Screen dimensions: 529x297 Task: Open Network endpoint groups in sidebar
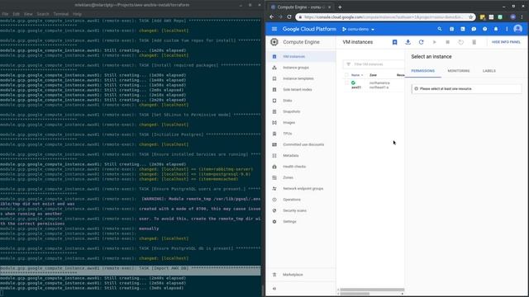(303, 189)
